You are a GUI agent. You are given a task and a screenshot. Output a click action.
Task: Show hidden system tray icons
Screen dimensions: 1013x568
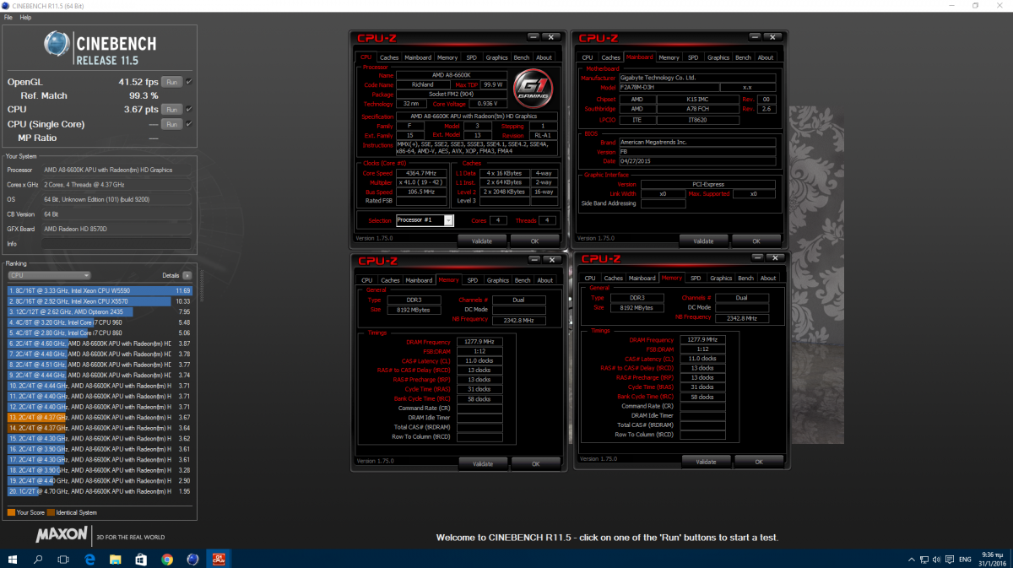pyautogui.click(x=911, y=559)
